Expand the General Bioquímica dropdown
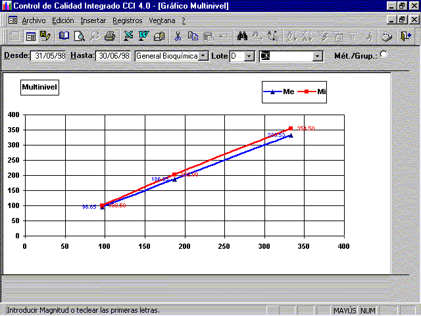This screenshot has width=421, height=316. coord(203,57)
